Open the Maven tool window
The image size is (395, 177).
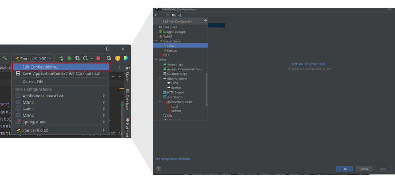(127, 74)
